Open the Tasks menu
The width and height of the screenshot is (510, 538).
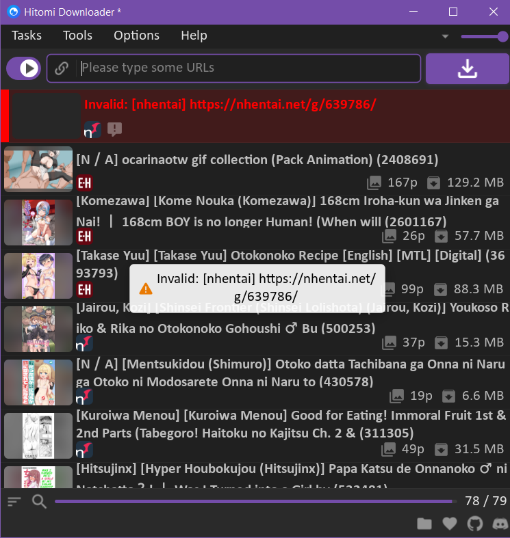point(27,36)
